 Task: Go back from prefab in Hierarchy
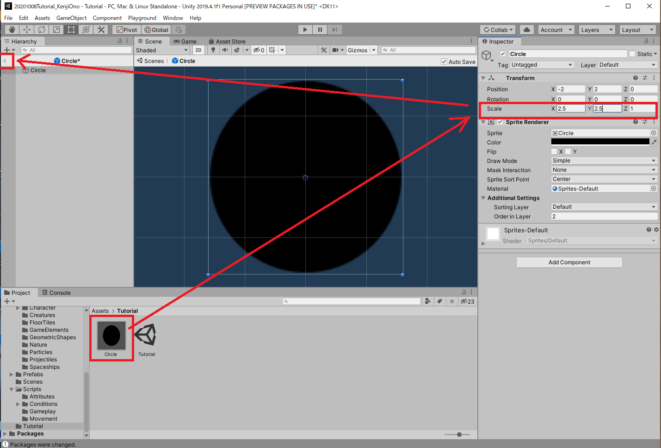(5, 61)
